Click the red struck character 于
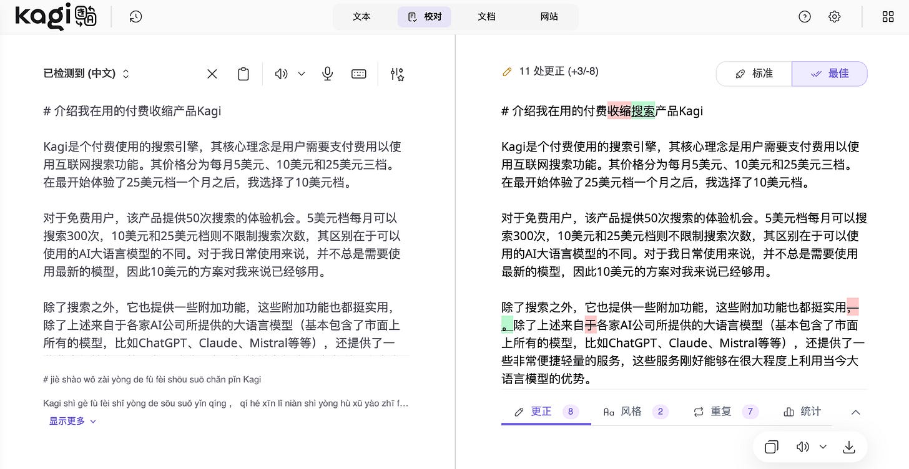Image resolution: width=909 pixels, height=469 pixels. 591,325
